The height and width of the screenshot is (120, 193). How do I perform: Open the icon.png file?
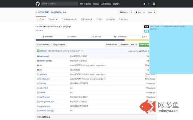[x=43, y=83]
